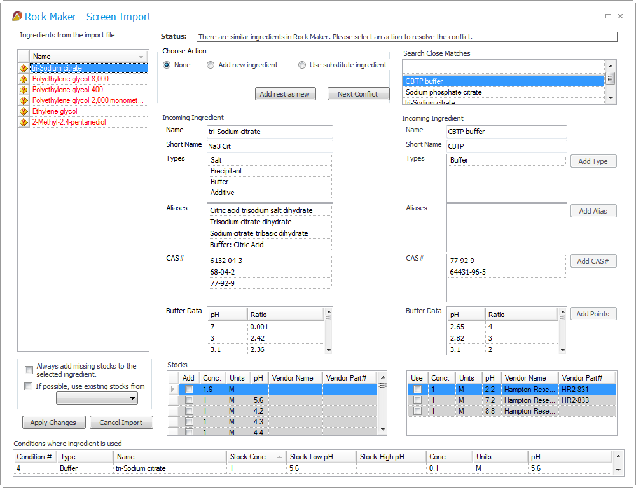Click the warning icon next to Ethylene glycol
Viewport: 636px width, 488px height.
pos(24,111)
